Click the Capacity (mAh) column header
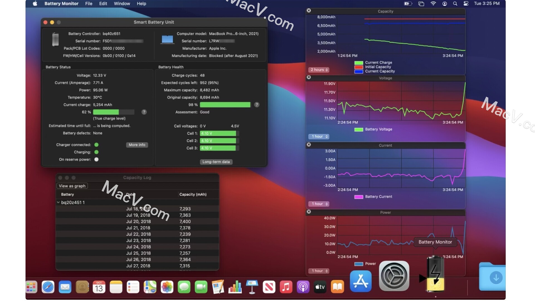The image size is (535, 301). [x=193, y=194]
